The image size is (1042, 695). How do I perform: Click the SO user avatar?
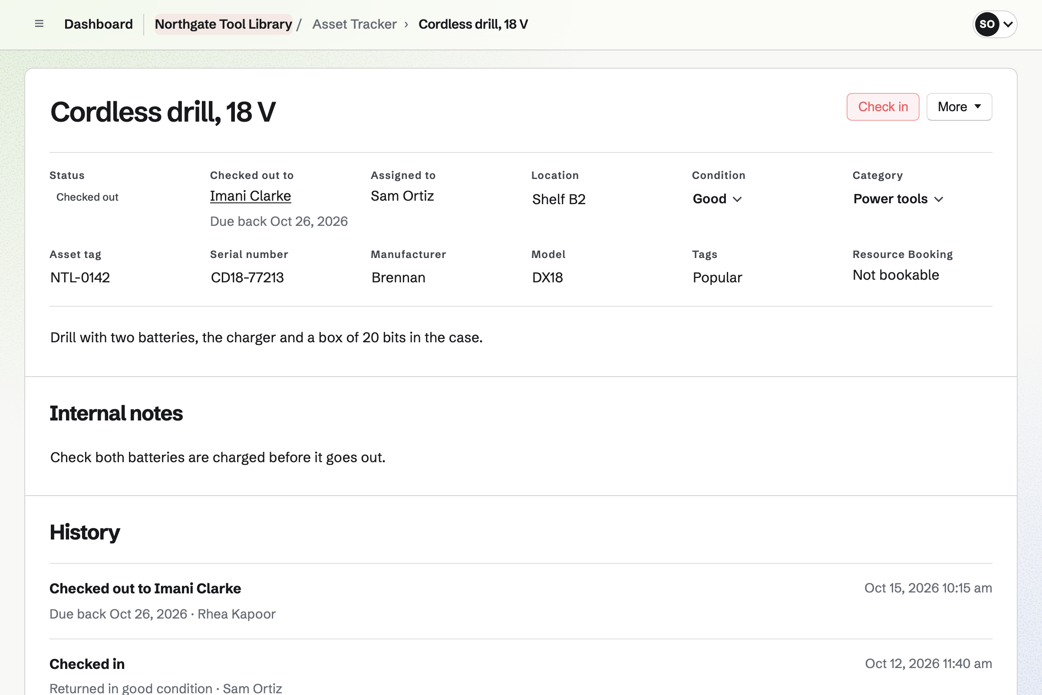tap(986, 24)
